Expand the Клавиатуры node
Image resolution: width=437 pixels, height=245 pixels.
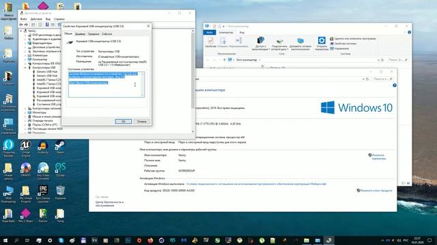(x=25, y=55)
